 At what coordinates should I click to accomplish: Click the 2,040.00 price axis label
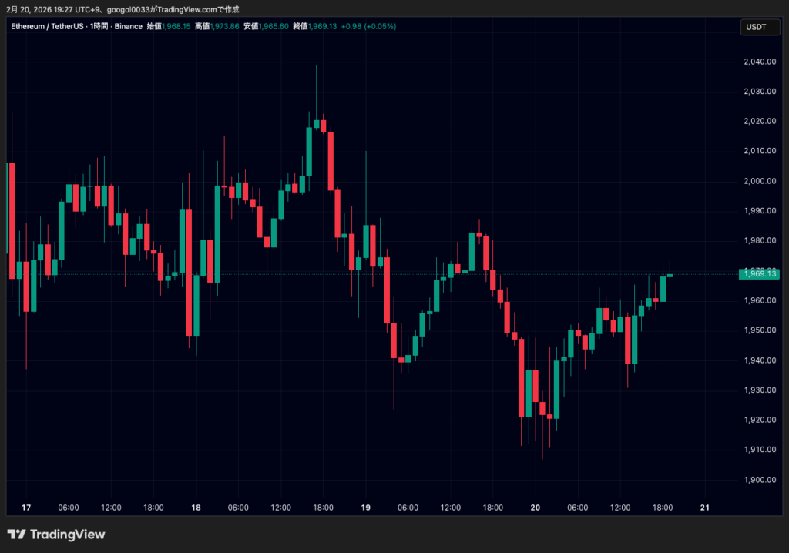760,62
